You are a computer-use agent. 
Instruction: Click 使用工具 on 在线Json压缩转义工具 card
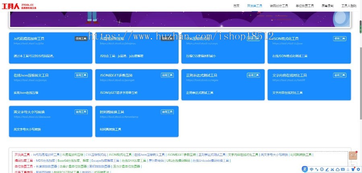[x=81, y=75]
